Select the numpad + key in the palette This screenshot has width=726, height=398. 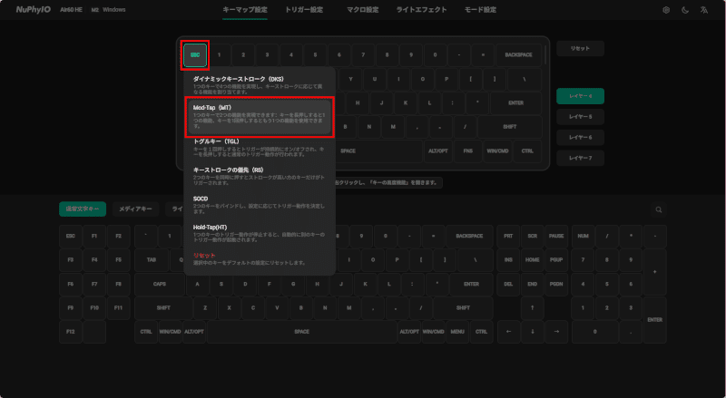click(654, 272)
